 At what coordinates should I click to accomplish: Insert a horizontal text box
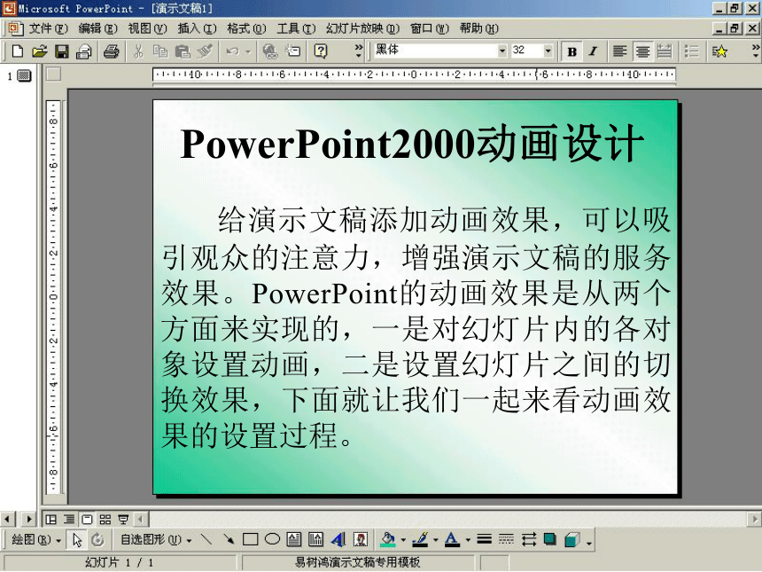[x=294, y=539]
